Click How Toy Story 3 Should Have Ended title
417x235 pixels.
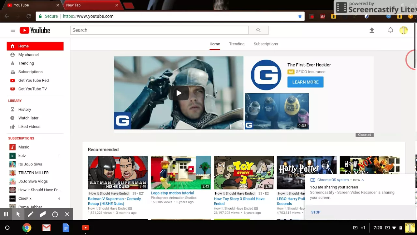click(x=239, y=201)
